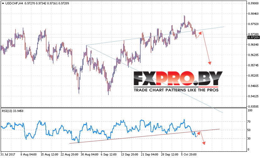
Task: Click the TRADE CHART PATTERNS LIKE THE PROS tagline
Action: 176,90
